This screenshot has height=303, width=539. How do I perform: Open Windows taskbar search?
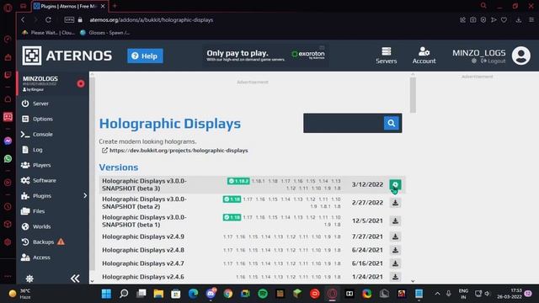pyautogui.click(x=124, y=294)
